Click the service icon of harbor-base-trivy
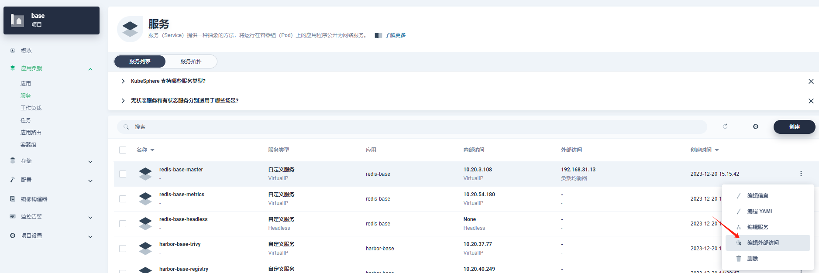Image resolution: width=819 pixels, height=273 pixels. click(145, 248)
